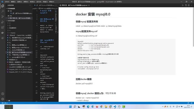Open File Explorer from taskbar
The image size is (194, 109).
(106, 107)
